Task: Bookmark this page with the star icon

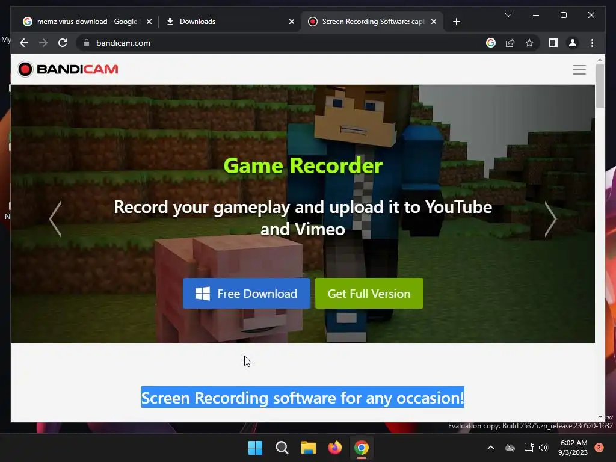Action: click(x=529, y=43)
